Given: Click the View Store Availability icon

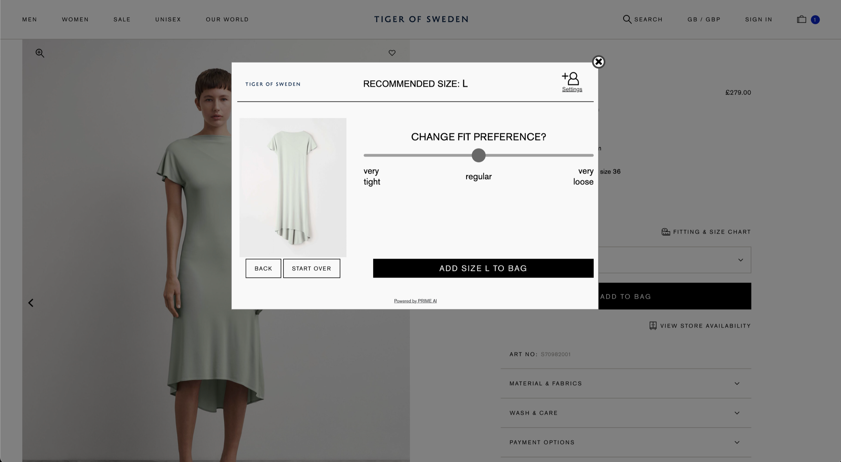Looking at the screenshot, I should (x=653, y=325).
